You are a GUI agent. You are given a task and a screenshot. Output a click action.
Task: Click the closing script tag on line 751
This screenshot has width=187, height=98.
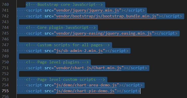pos(137,68)
